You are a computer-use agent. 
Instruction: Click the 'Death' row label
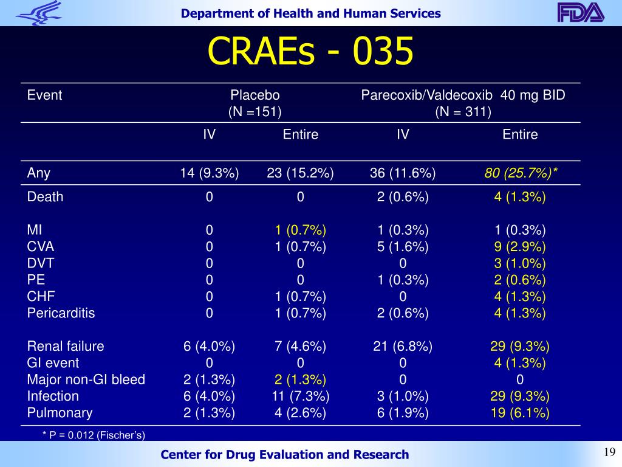click(x=45, y=197)
